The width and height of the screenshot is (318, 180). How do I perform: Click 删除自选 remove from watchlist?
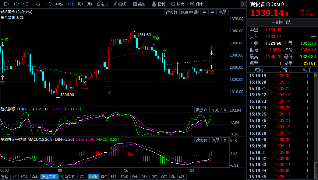281,22
